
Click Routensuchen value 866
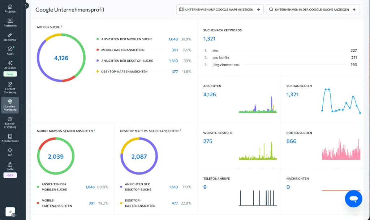click(291, 141)
